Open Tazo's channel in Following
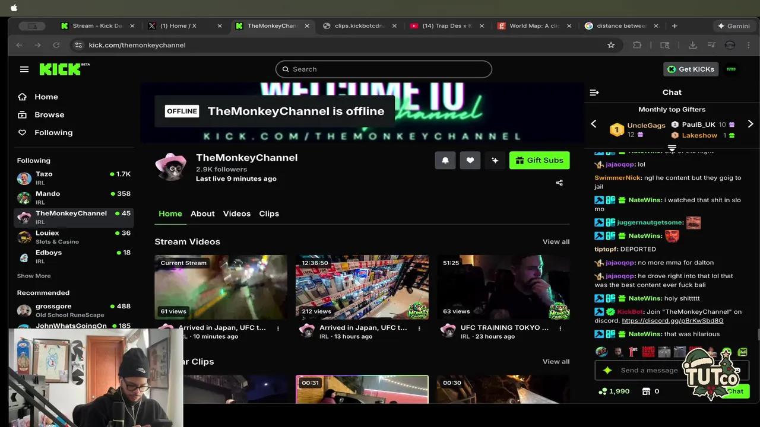 (74, 178)
